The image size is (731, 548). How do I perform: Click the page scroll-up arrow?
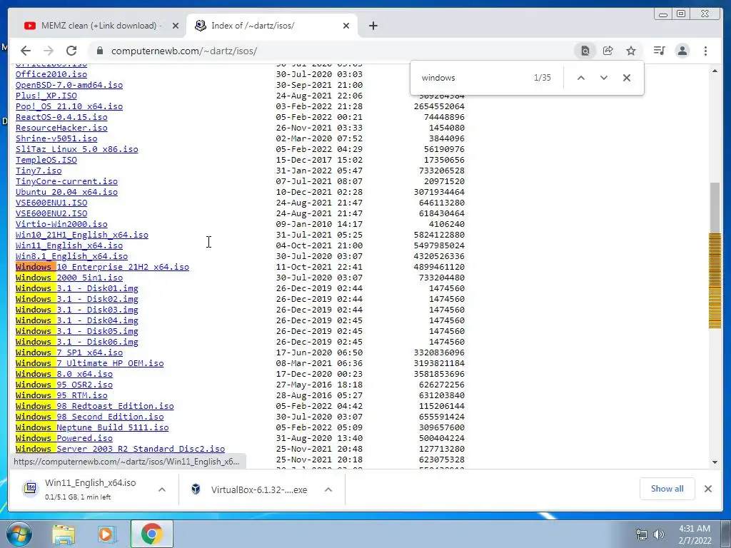coord(715,71)
